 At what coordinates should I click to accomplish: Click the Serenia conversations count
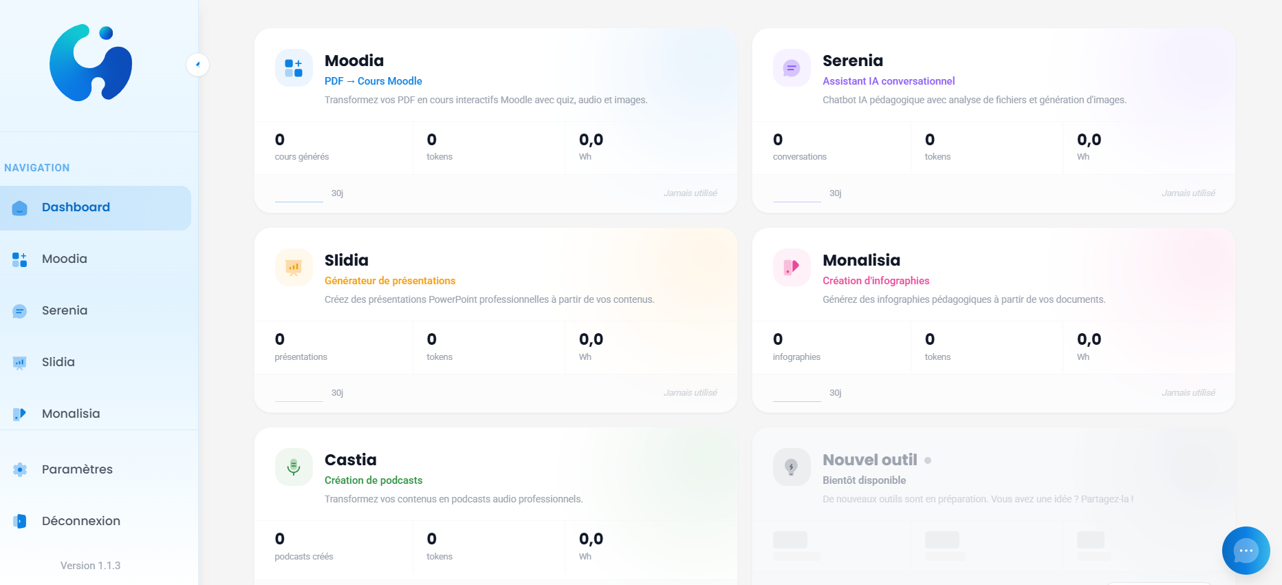[778, 140]
